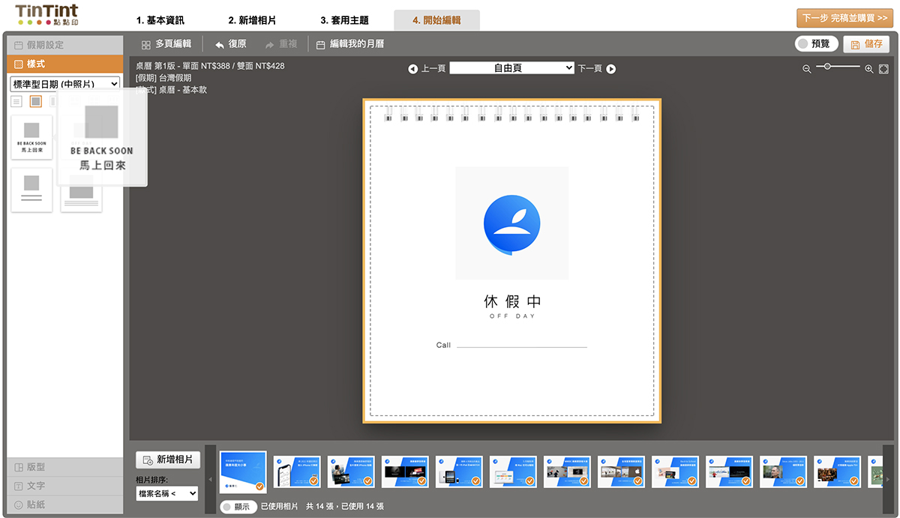Open the 標準型日期 (中照片) dropdown
900x518 pixels.
point(64,84)
